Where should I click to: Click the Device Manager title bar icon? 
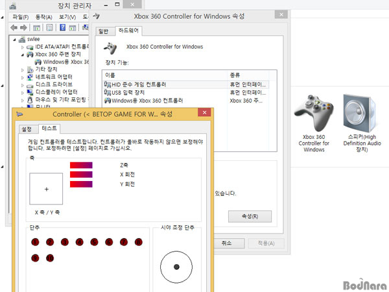pos(13,6)
